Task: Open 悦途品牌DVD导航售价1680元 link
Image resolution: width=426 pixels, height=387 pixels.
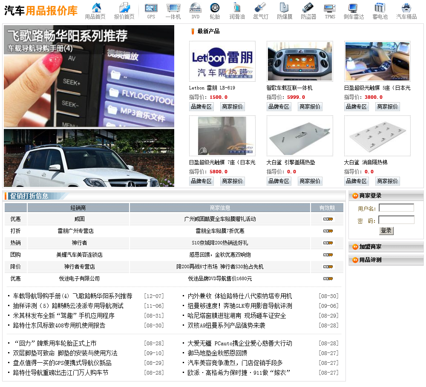Action: click(220, 278)
